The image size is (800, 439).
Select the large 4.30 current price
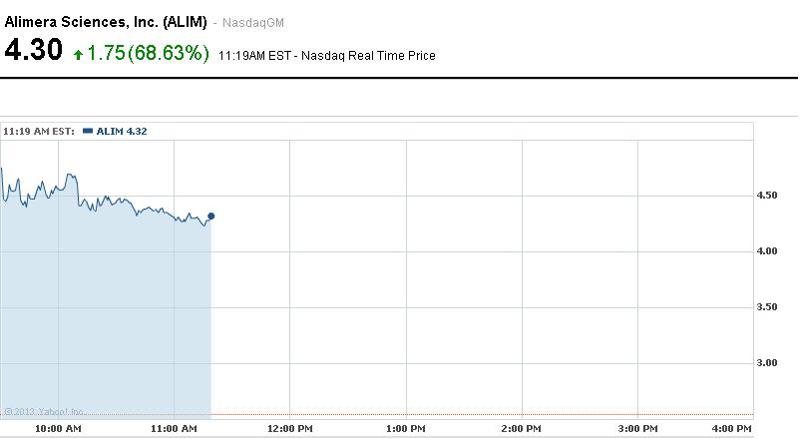[34, 51]
